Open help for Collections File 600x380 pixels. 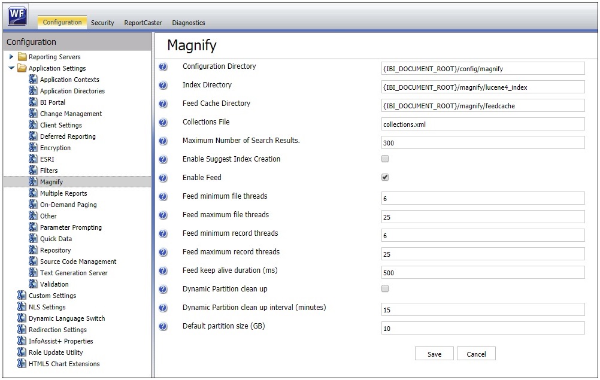(163, 122)
